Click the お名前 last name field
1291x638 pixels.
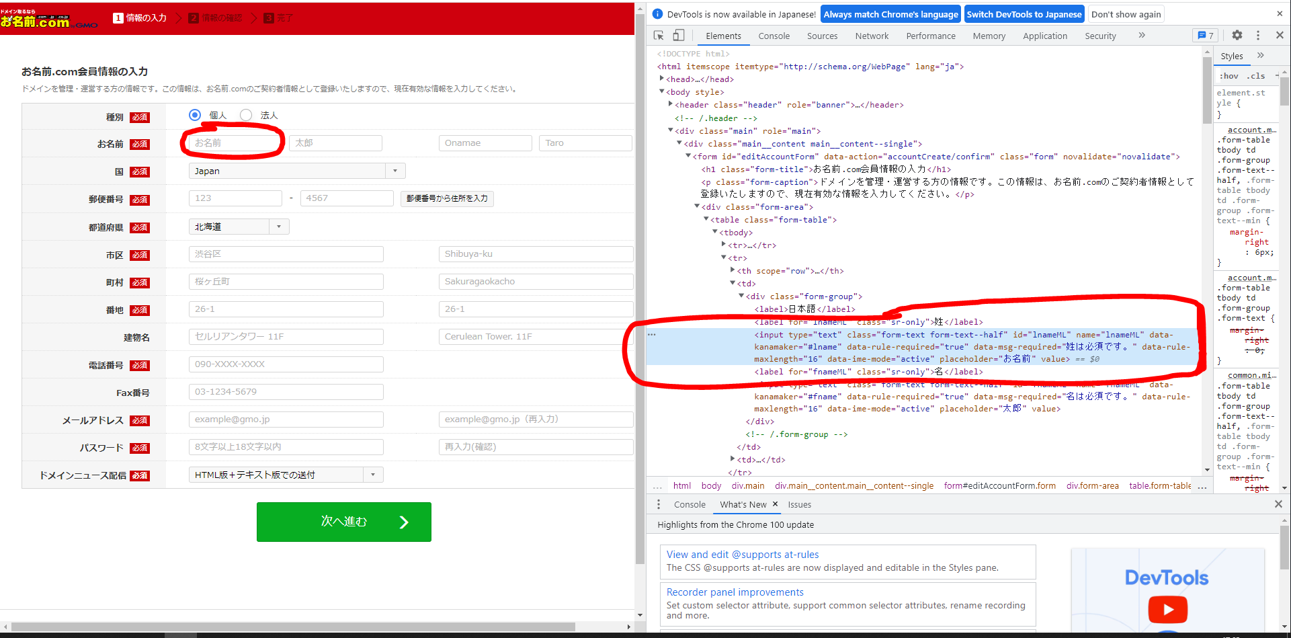click(x=235, y=143)
